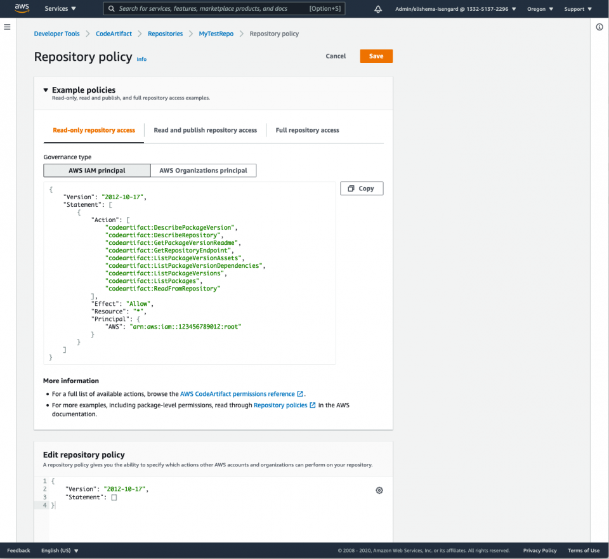This screenshot has width=609, height=559.
Task: Switch to Full repository access tab
Action: (x=307, y=130)
